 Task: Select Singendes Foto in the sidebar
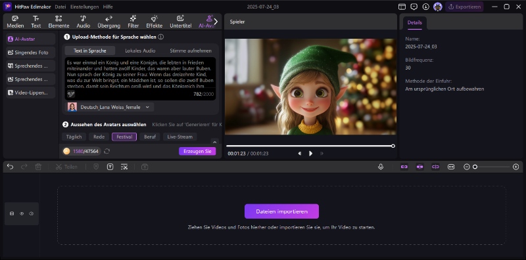30,53
